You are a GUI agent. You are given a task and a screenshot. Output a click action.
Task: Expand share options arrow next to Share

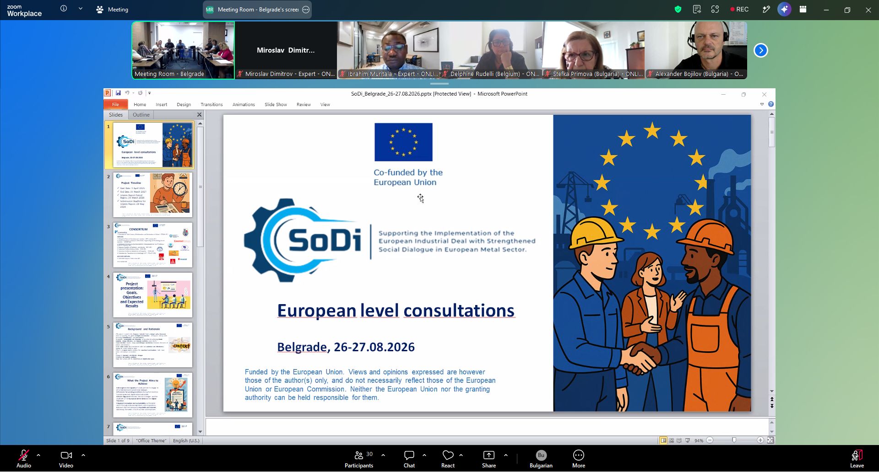506,455
